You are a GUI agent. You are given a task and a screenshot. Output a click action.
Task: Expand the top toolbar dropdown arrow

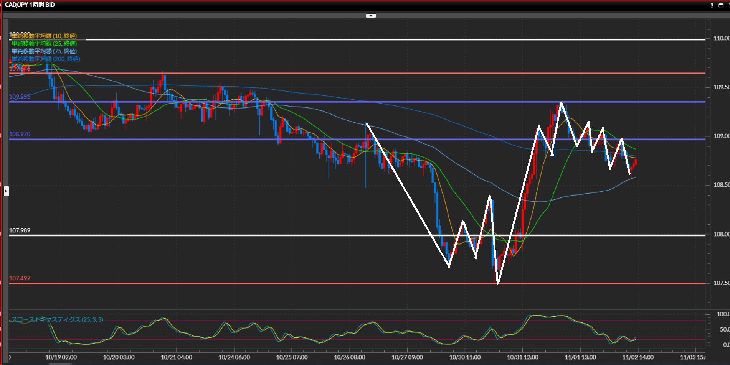371,16
